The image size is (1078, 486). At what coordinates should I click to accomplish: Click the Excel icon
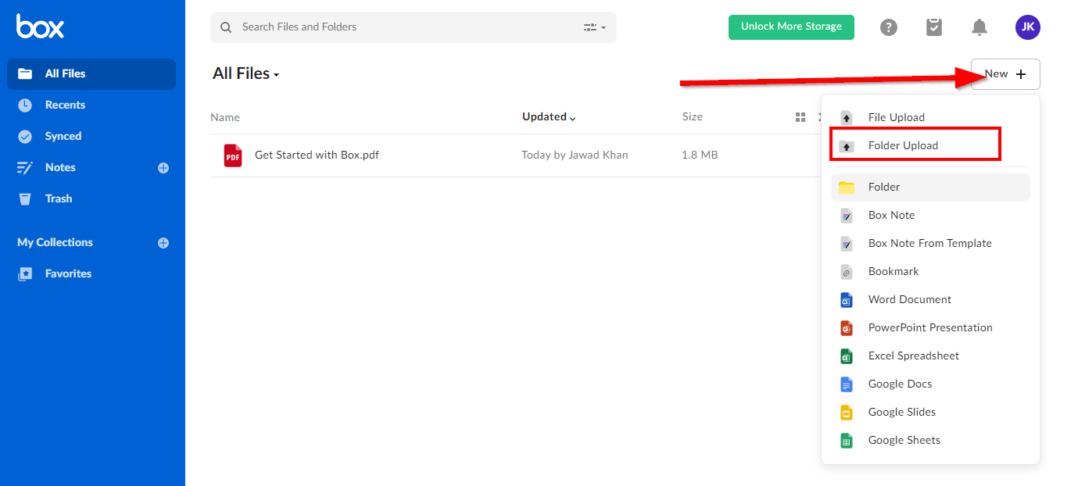coord(847,356)
